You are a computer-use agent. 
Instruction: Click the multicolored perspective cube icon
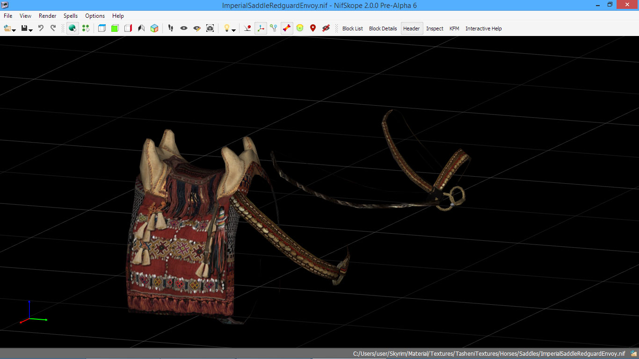point(154,29)
